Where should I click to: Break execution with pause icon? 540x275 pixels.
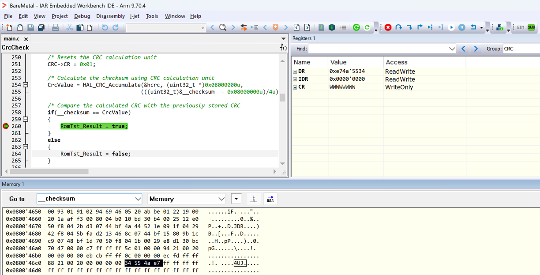(461, 27)
